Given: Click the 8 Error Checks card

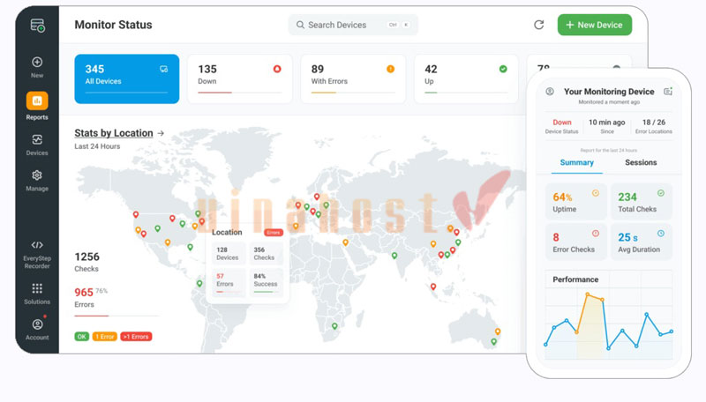Looking at the screenshot, I should [576, 242].
